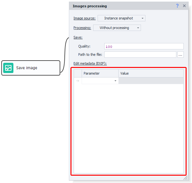Click the green Save image node icon
The image size is (192, 183).
(8, 68)
